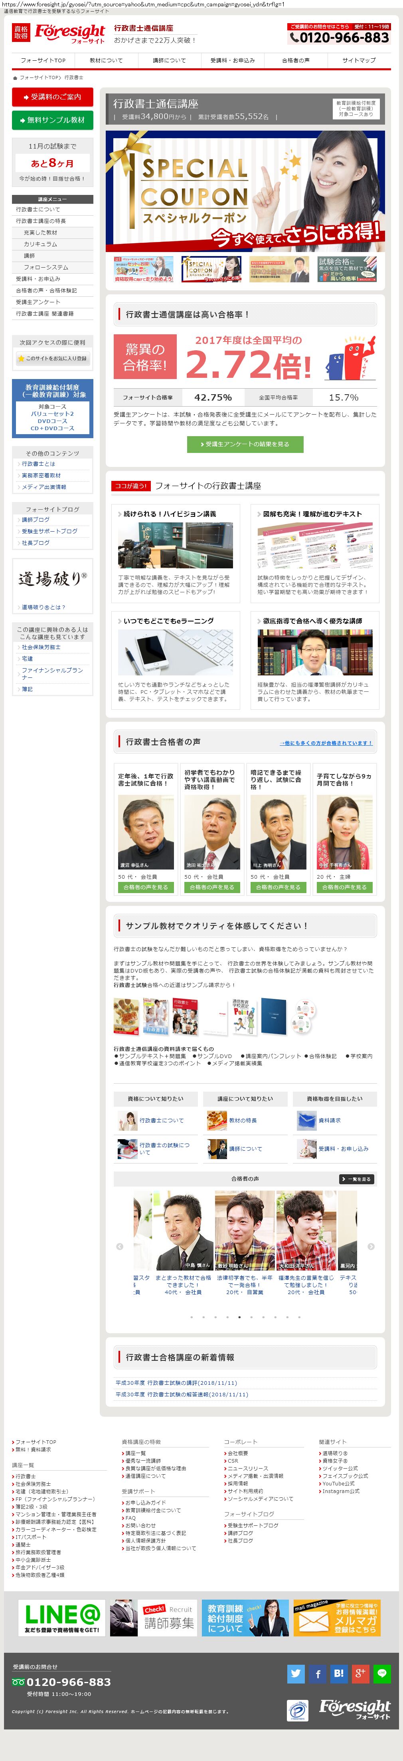Click the YouTube公式 footer link
Image resolution: width=403 pixels, height=1761 pixels.
[338, 1483]
